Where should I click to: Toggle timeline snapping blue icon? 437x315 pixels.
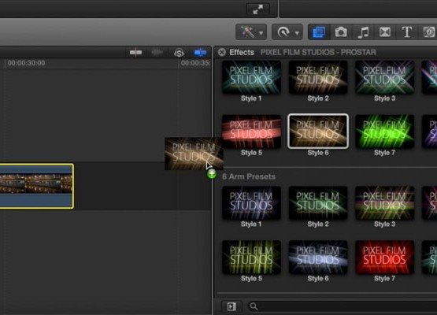tap(200, 52)
